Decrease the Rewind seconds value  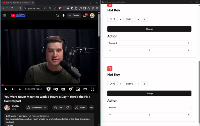[x=110, y=115]
